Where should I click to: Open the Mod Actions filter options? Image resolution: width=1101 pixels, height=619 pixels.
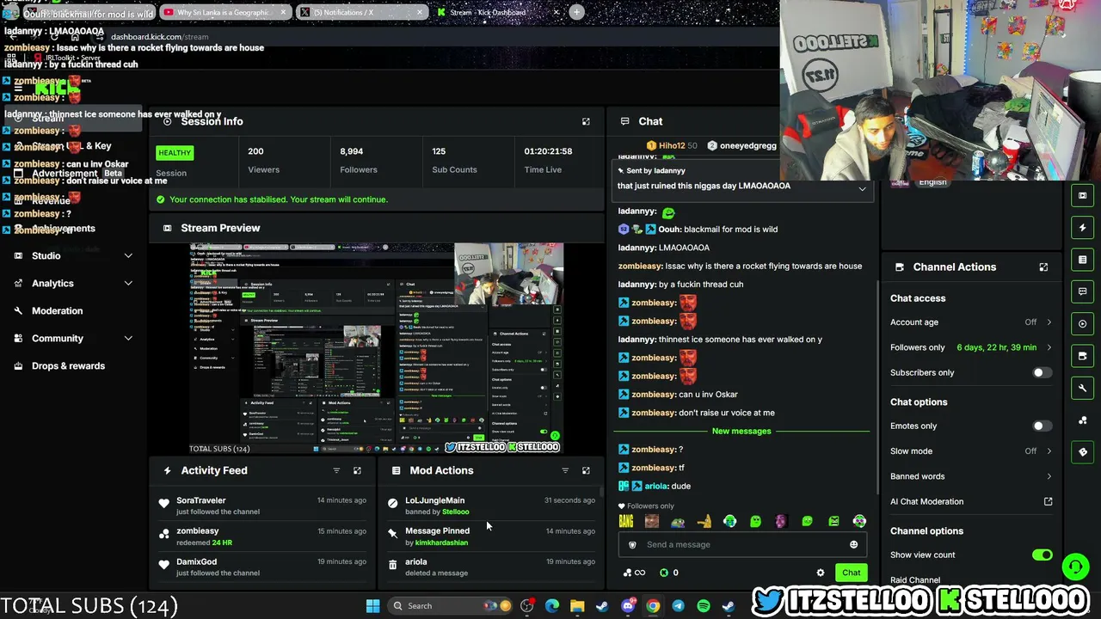click(565, 470)
